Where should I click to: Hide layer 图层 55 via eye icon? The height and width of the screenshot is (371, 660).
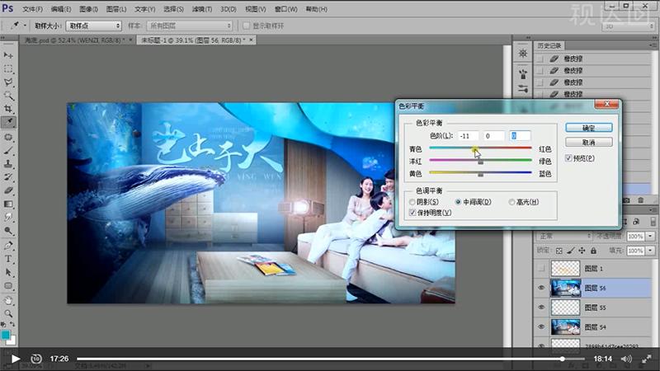(541, 308)
